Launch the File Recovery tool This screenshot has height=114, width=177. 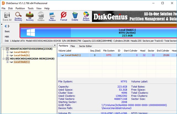coord(30,17)
